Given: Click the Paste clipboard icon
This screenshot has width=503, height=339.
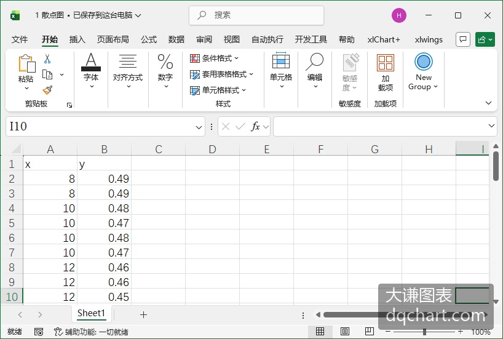Looking at the screenshot, I should 26,63.
